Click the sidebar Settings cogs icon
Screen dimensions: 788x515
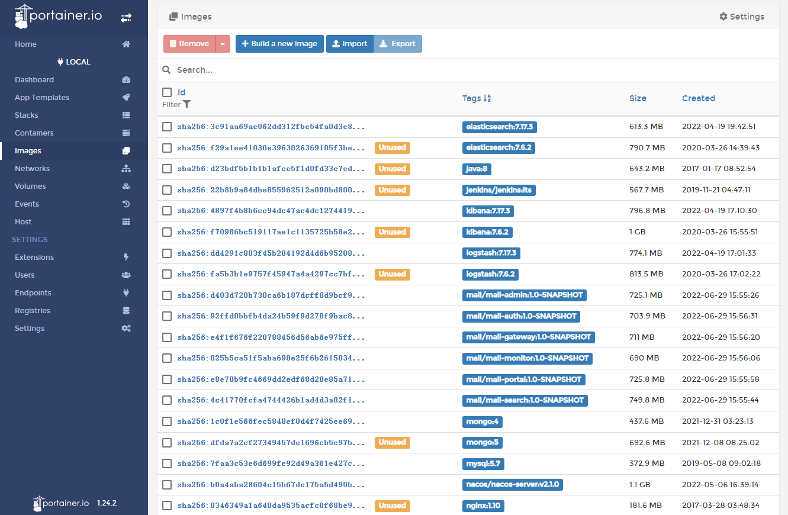tap(126, 329)
